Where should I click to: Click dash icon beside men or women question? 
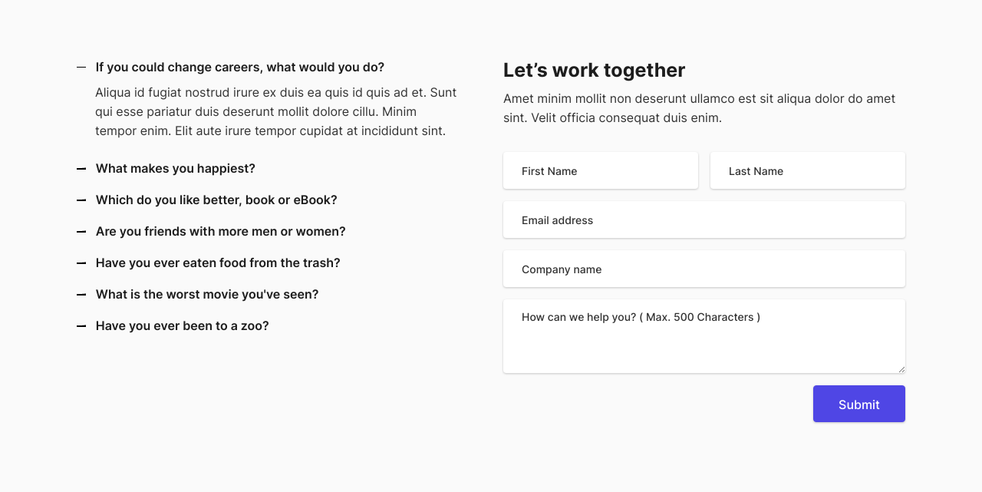click(81, 232)
